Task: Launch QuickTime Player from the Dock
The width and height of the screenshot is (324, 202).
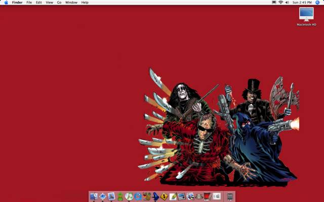Action: point(138,196)
